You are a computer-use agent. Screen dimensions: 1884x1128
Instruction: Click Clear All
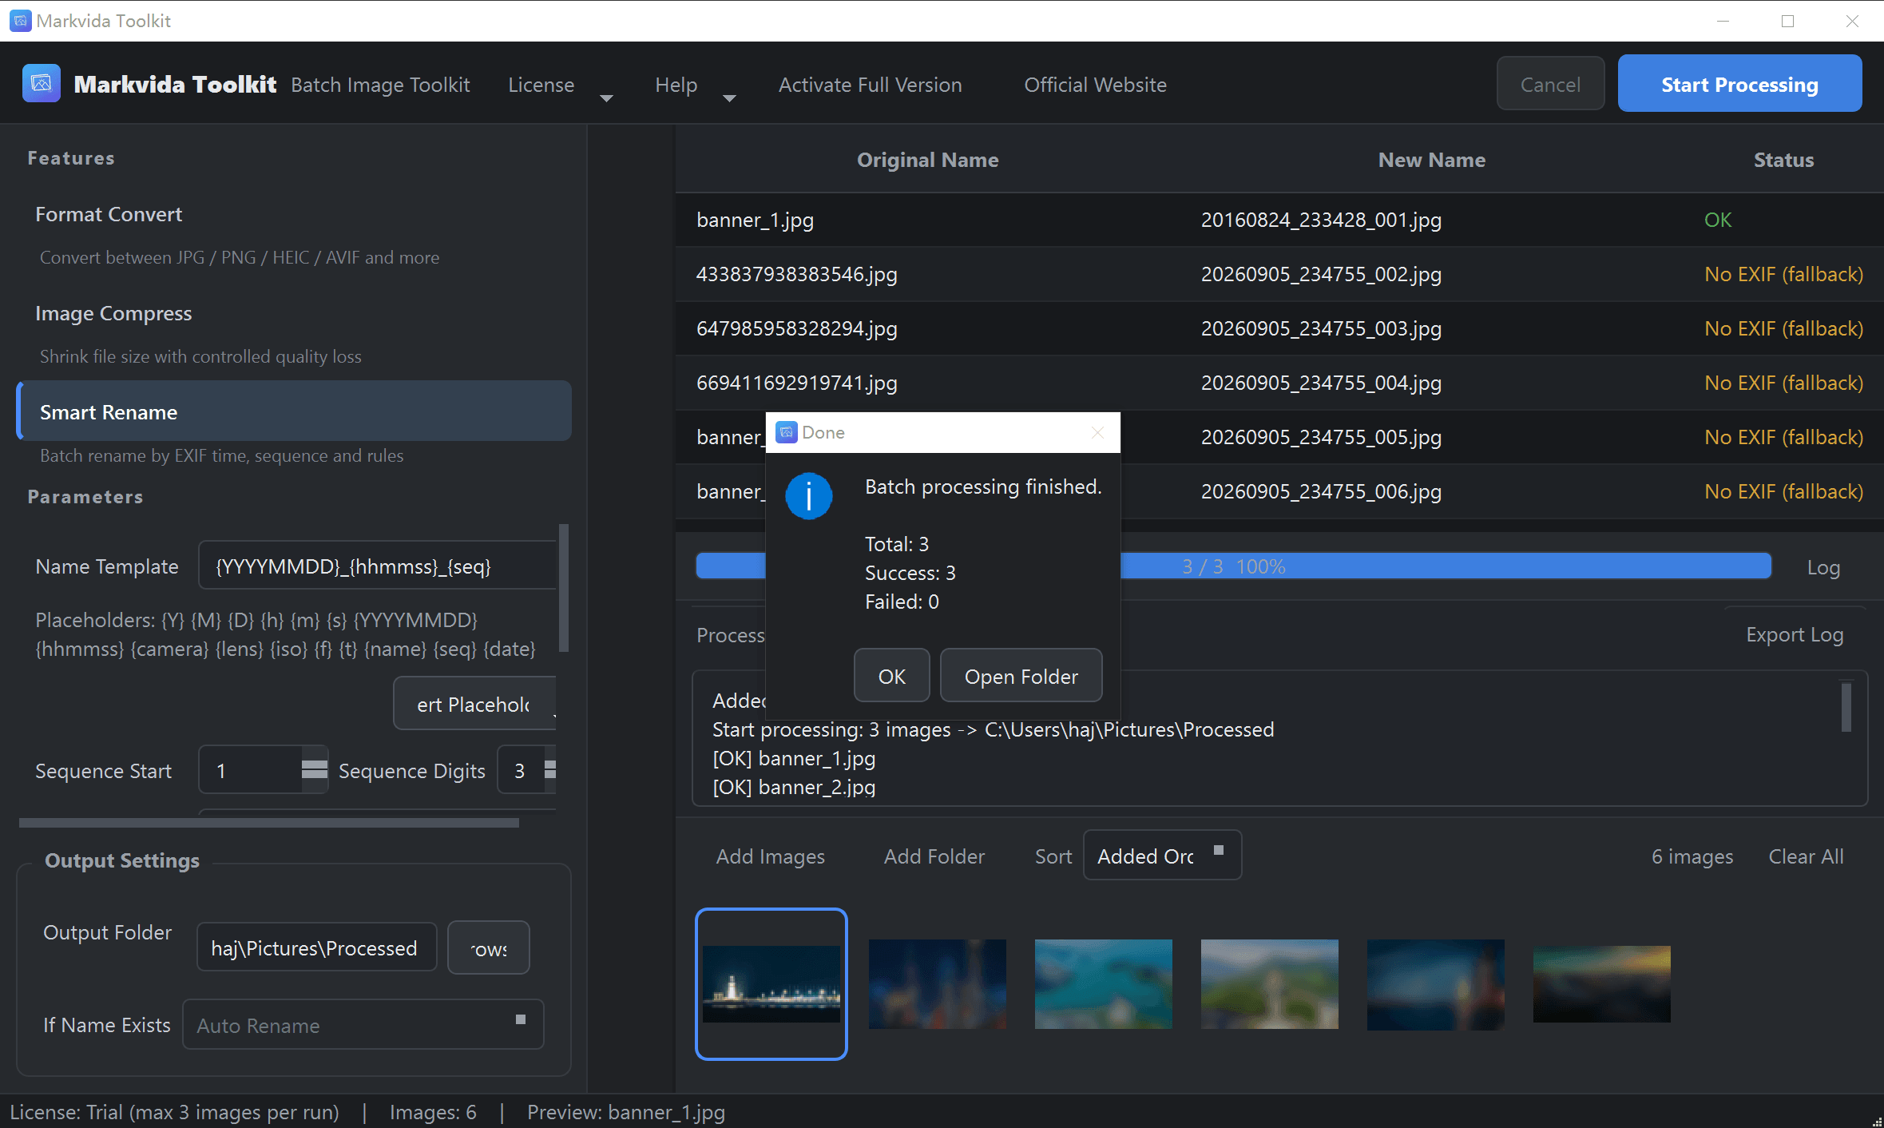[x=1807, y=856]
